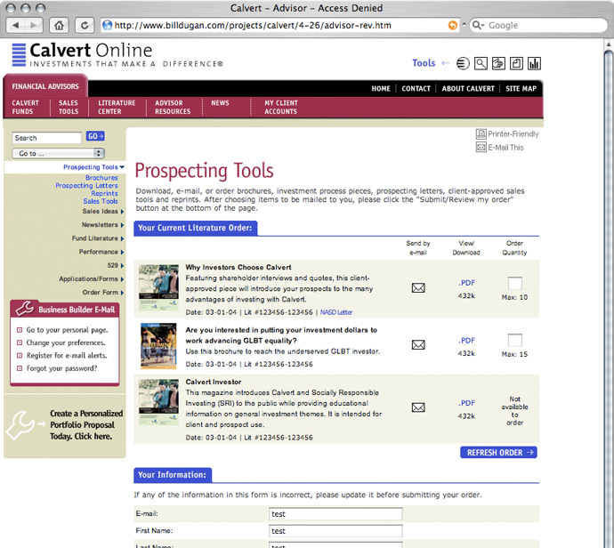The height and width of the screenshot is (548, 614).
Task: Open the Prospecting Letters sidebar link
Action: [86, 186]
